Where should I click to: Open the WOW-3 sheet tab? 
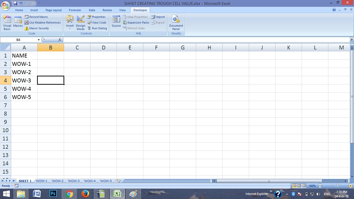point(74,181)
